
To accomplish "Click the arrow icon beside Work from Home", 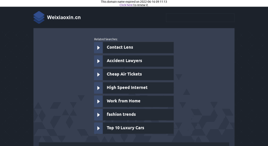I will pos(98,101).
